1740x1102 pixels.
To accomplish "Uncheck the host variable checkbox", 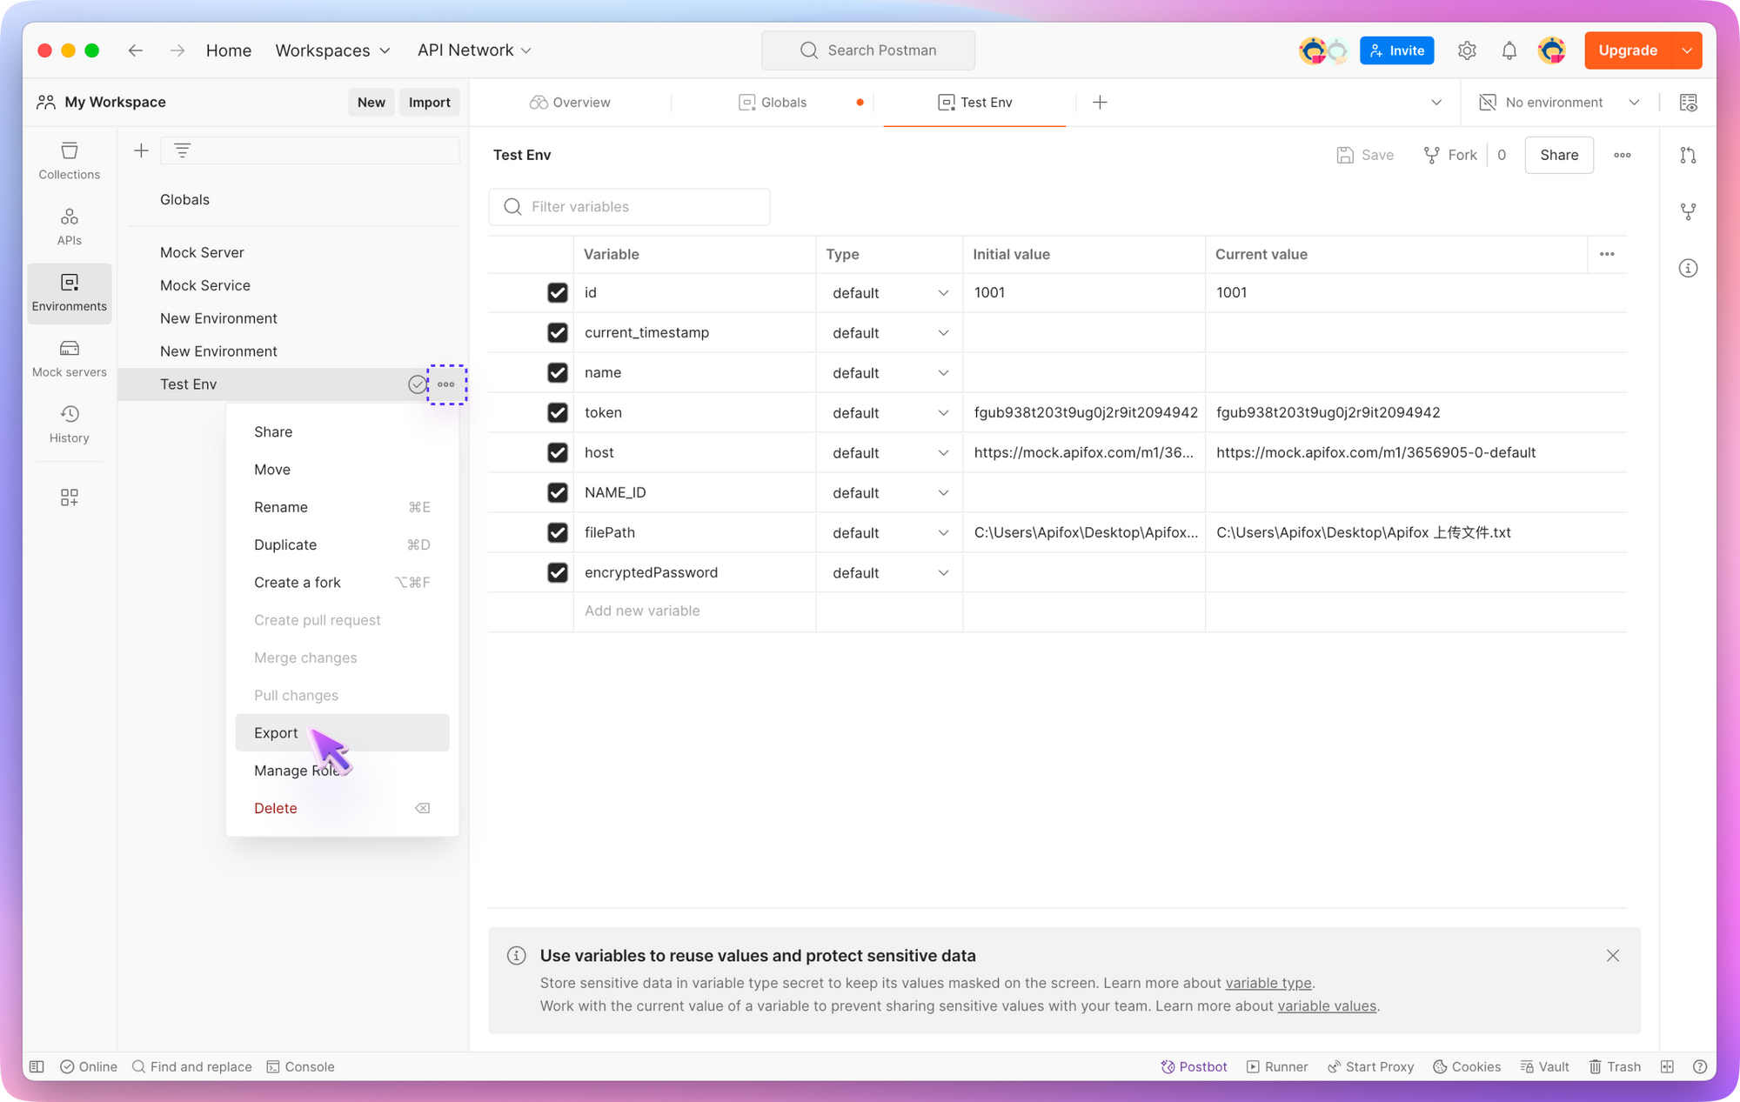I will [558, 452].
